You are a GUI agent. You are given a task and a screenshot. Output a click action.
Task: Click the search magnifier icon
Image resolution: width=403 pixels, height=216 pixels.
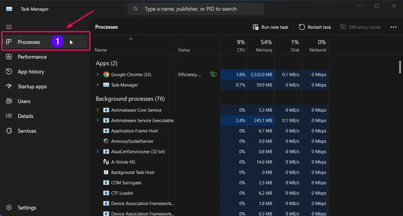[x=135, y=9]
